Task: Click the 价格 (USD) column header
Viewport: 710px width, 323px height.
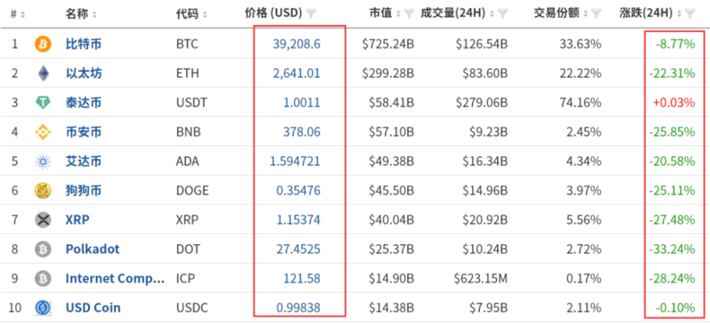Action: pyautogui.click(x=273, y=13)
